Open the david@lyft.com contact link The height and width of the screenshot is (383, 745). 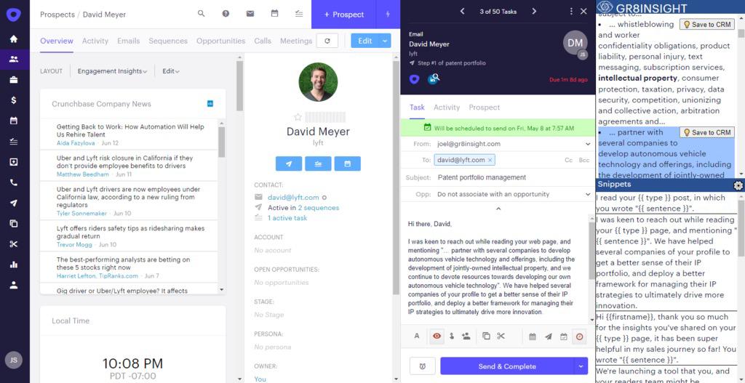pyautogui.click(x=293, y=198)
